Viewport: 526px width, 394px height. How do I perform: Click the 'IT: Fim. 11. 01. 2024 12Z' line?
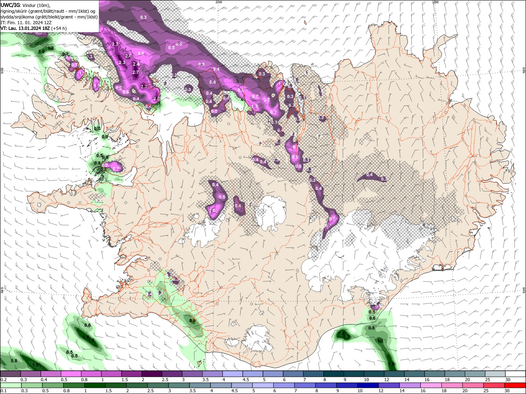26,23
